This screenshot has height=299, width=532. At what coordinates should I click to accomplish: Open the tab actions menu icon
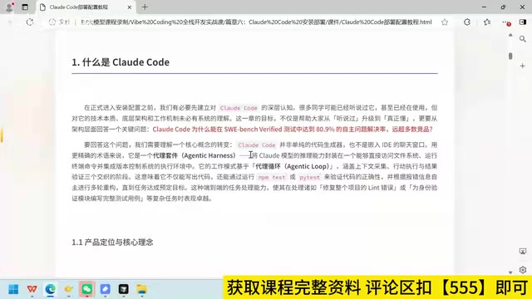pyautogui.click(x=25, y=7)
